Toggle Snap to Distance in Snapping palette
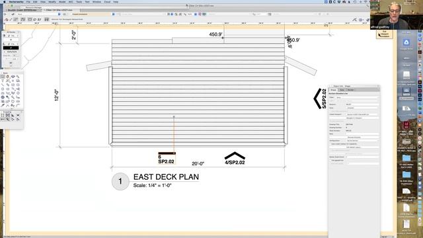423x238 pixels. pyautogui.click(x=8, y=119)
